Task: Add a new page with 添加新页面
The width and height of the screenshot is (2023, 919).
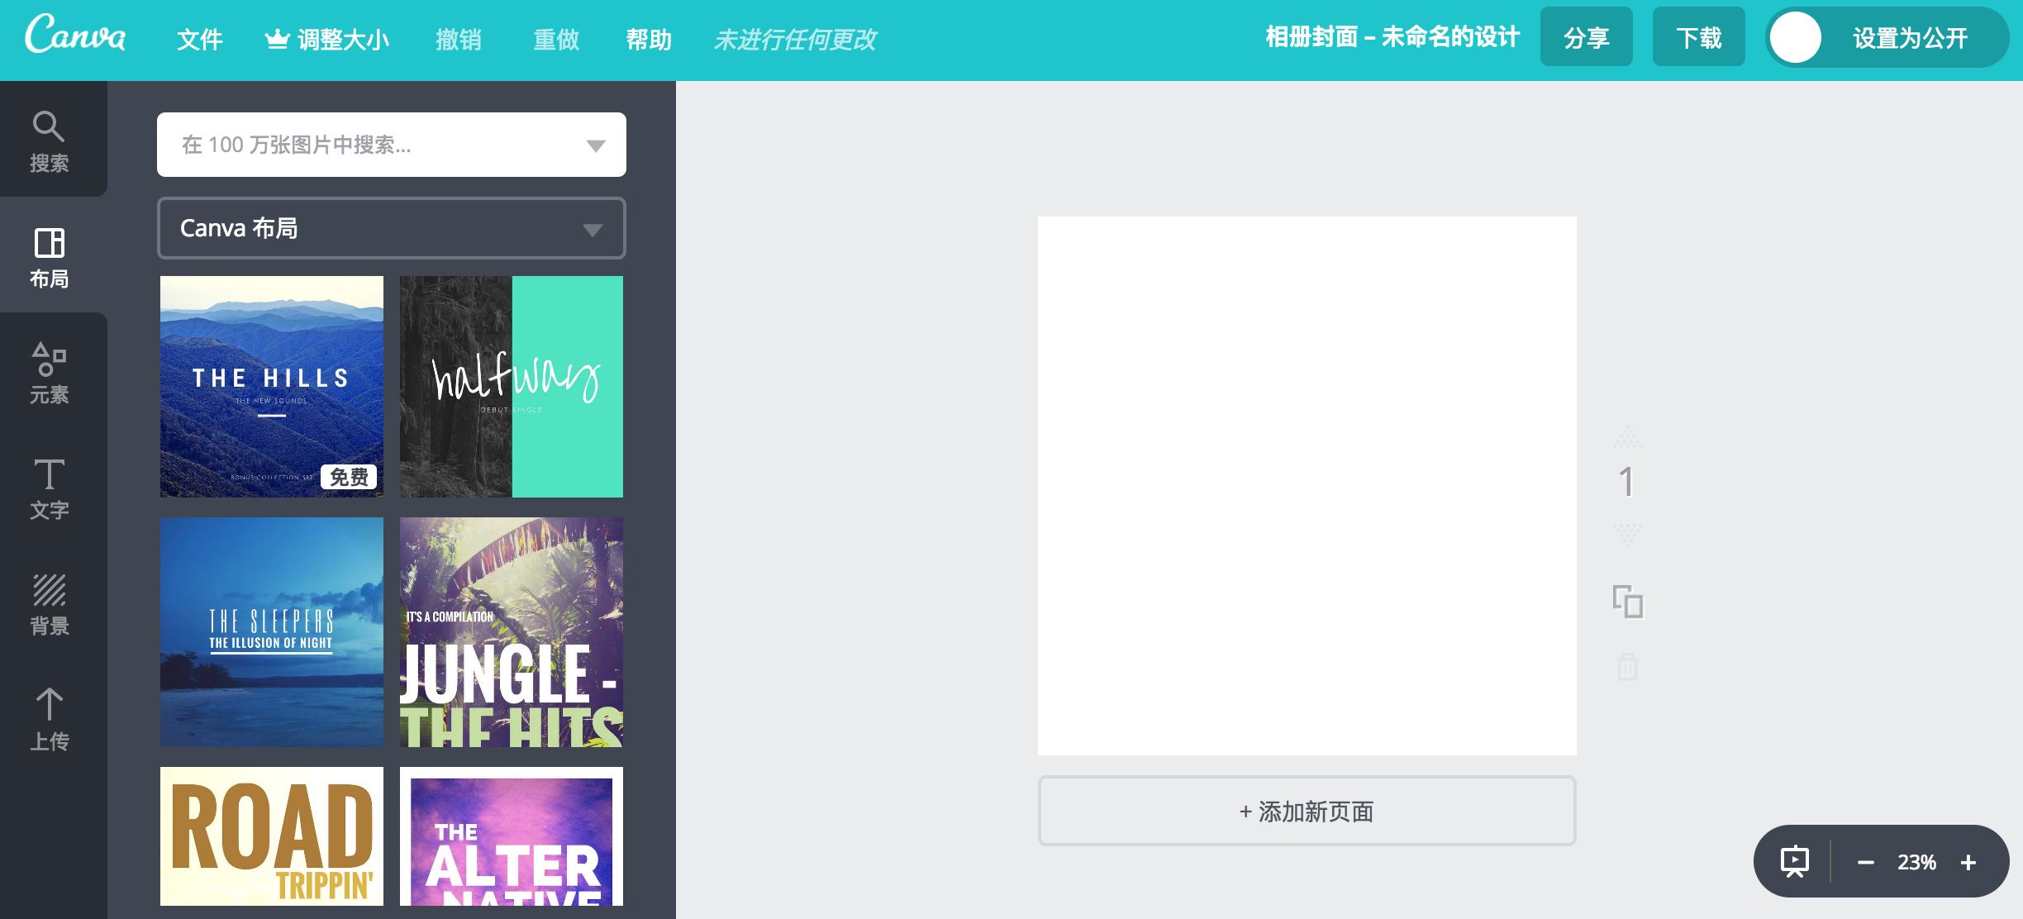Action: pyautogui.click(x=1307, y=811)
